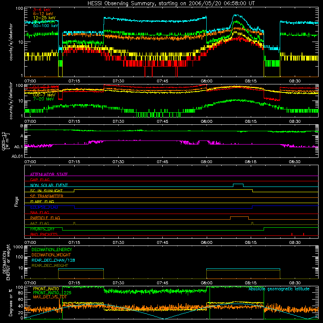Click the REAR_DEC_CHAN/128 legend label
Screen dimensions: 323x323
pyautogui.click(x=53, y=260)
